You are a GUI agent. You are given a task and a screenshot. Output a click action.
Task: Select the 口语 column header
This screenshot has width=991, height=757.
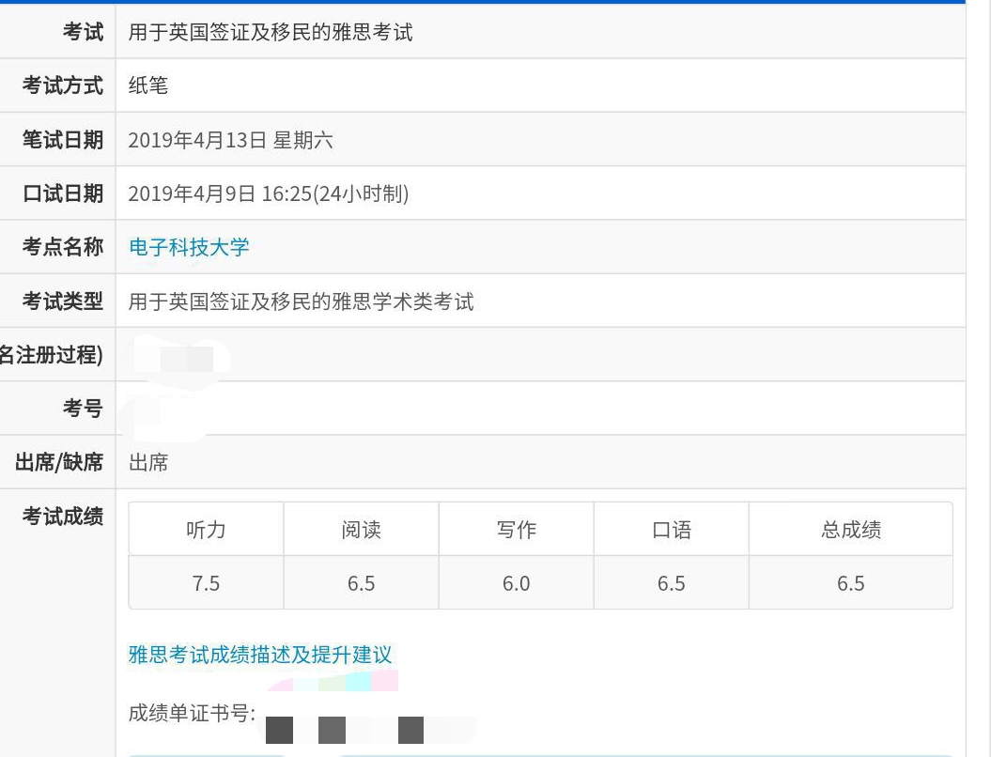coord(671,530)
